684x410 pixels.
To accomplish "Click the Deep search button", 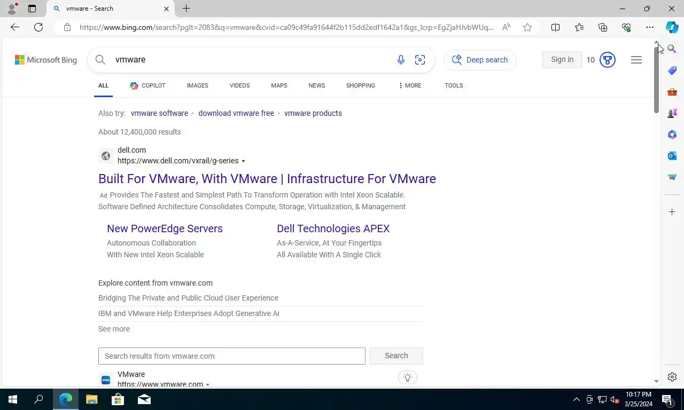I will pos(480,60).
